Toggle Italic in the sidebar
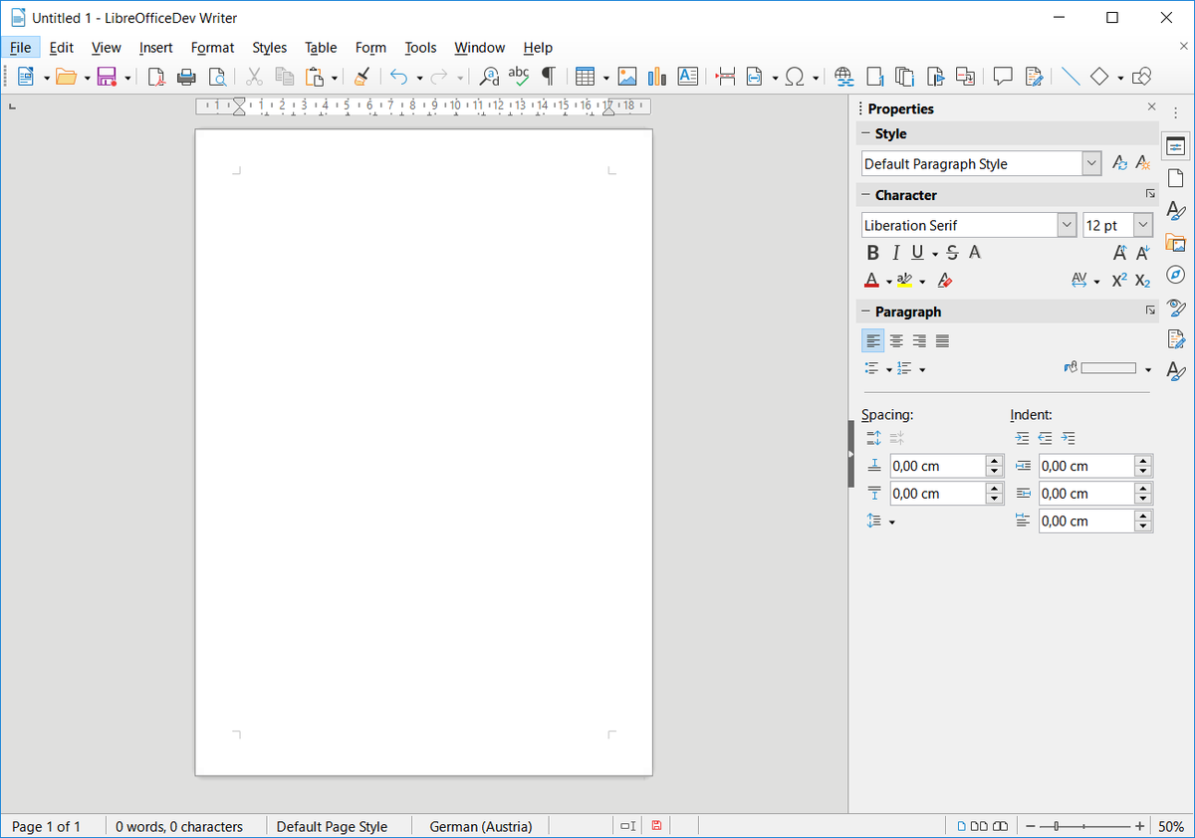 [x=895, y=253]
